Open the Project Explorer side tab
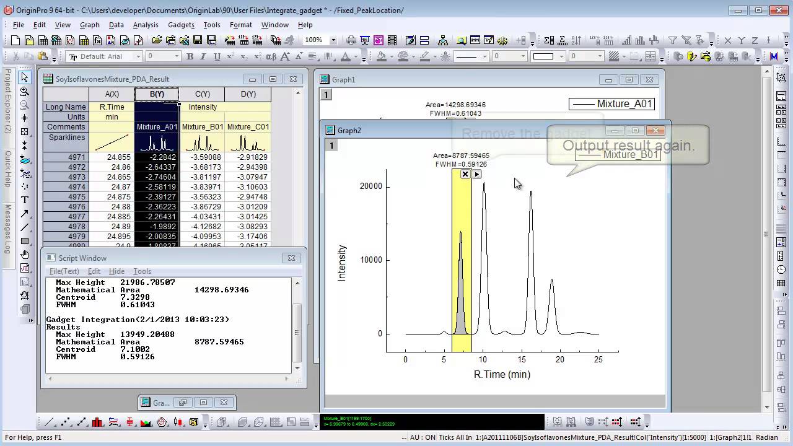Viewport: 793px width, 446px height. point(8,100)
